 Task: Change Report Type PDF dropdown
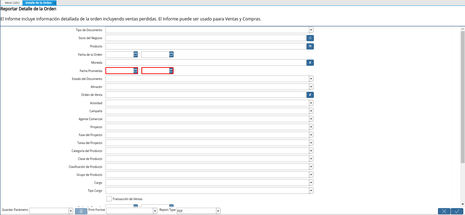click(218, 211)
